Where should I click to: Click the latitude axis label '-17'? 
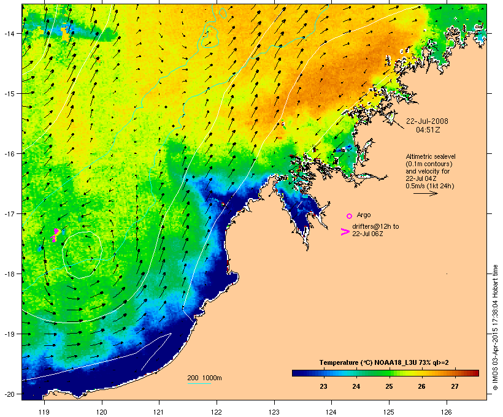(x=9, y=213)
